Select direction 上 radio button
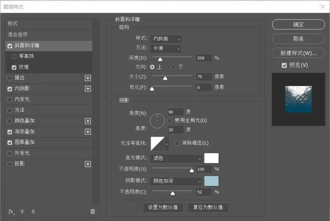The width and height of the screenshot is (330, 221). pyautogui.click(x=152, y=67)
